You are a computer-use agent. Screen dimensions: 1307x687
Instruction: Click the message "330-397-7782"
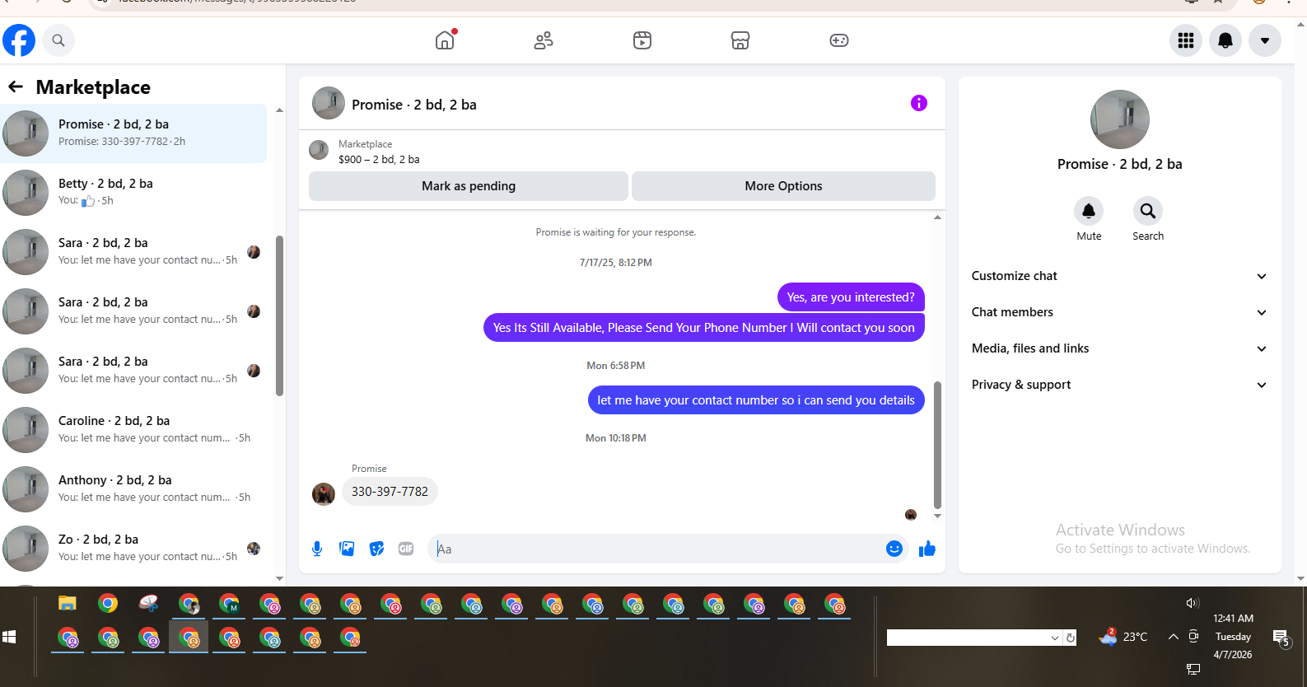tap(390, 492)
